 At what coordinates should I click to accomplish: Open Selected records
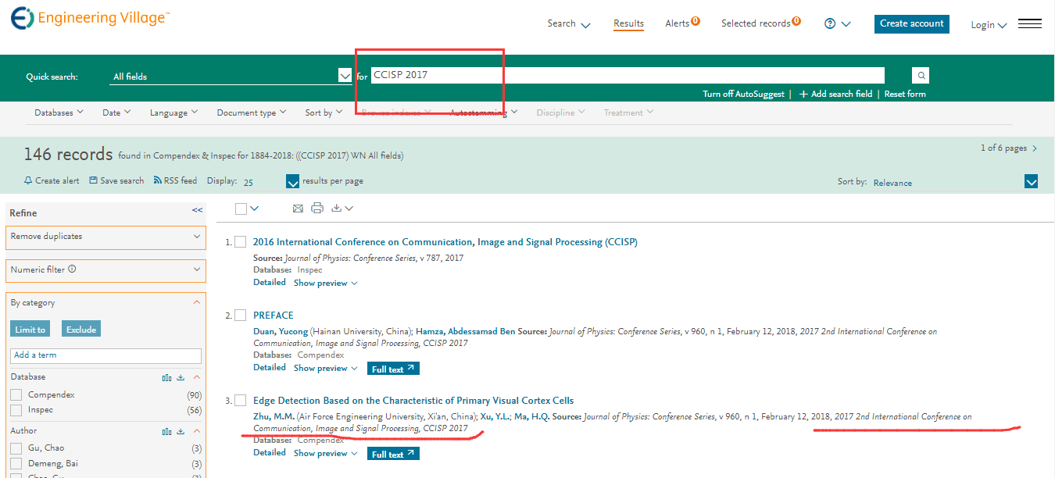(760, 23)
